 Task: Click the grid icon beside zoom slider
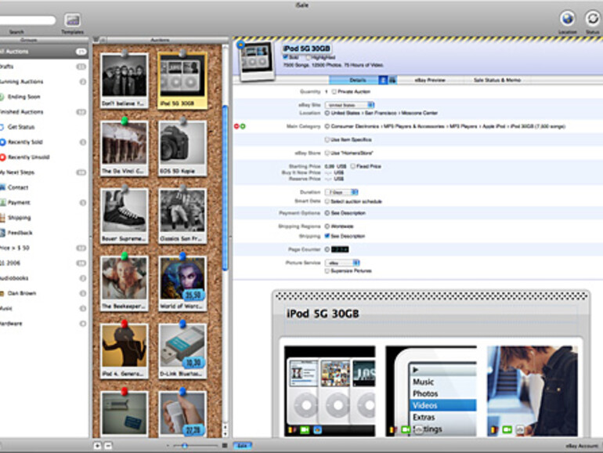225,446
